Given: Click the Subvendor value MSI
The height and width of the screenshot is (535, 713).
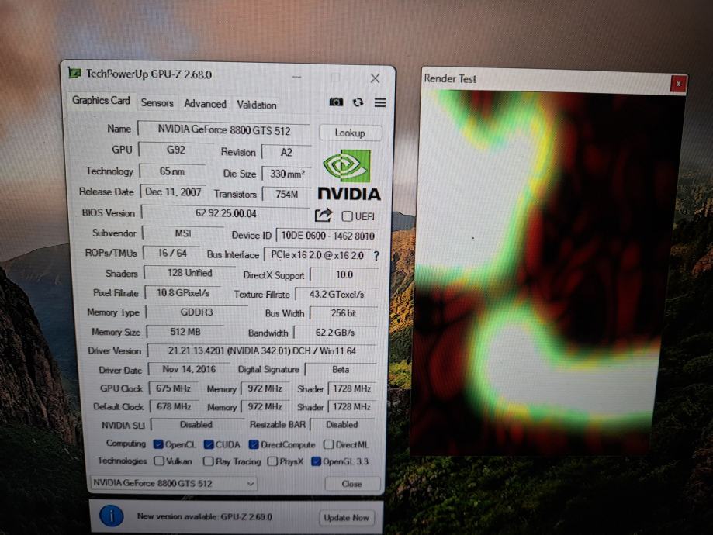Looking at the screenshot, I should click(183, 233).
